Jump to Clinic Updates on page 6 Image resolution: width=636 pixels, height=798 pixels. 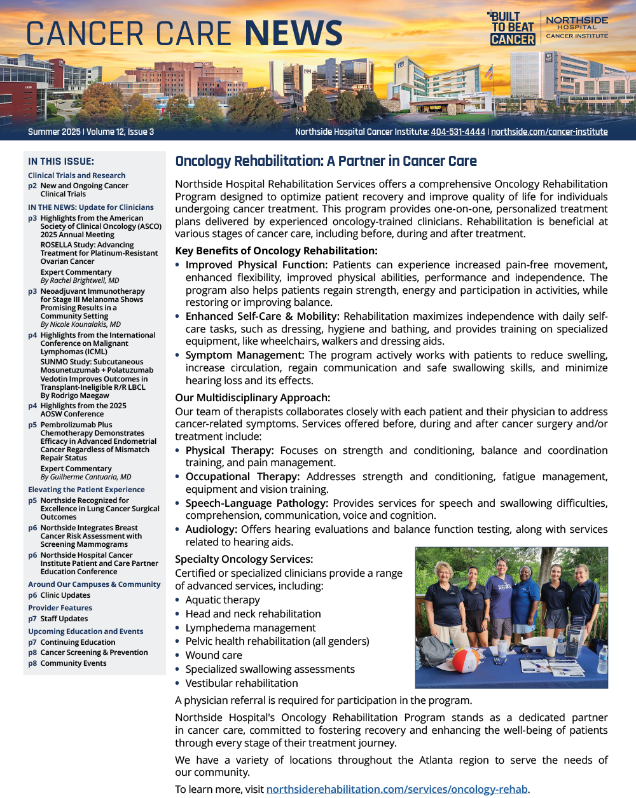(65, 595)
